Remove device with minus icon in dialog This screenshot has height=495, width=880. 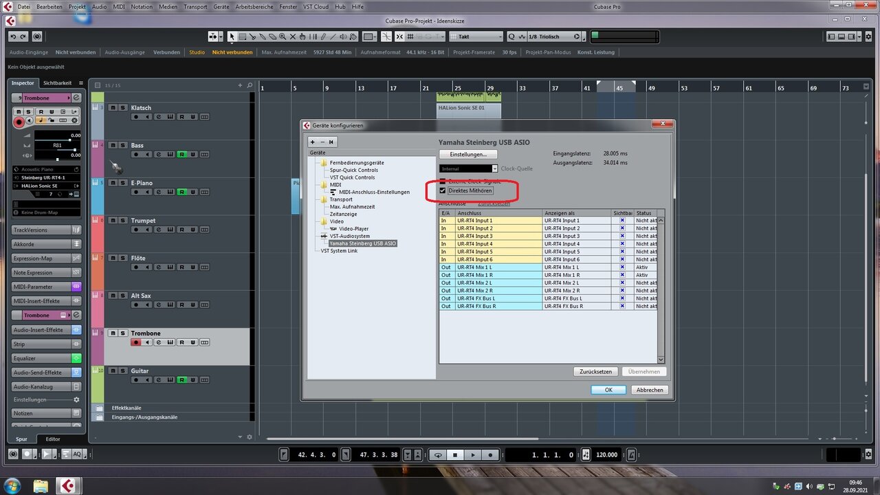point(322,142)
